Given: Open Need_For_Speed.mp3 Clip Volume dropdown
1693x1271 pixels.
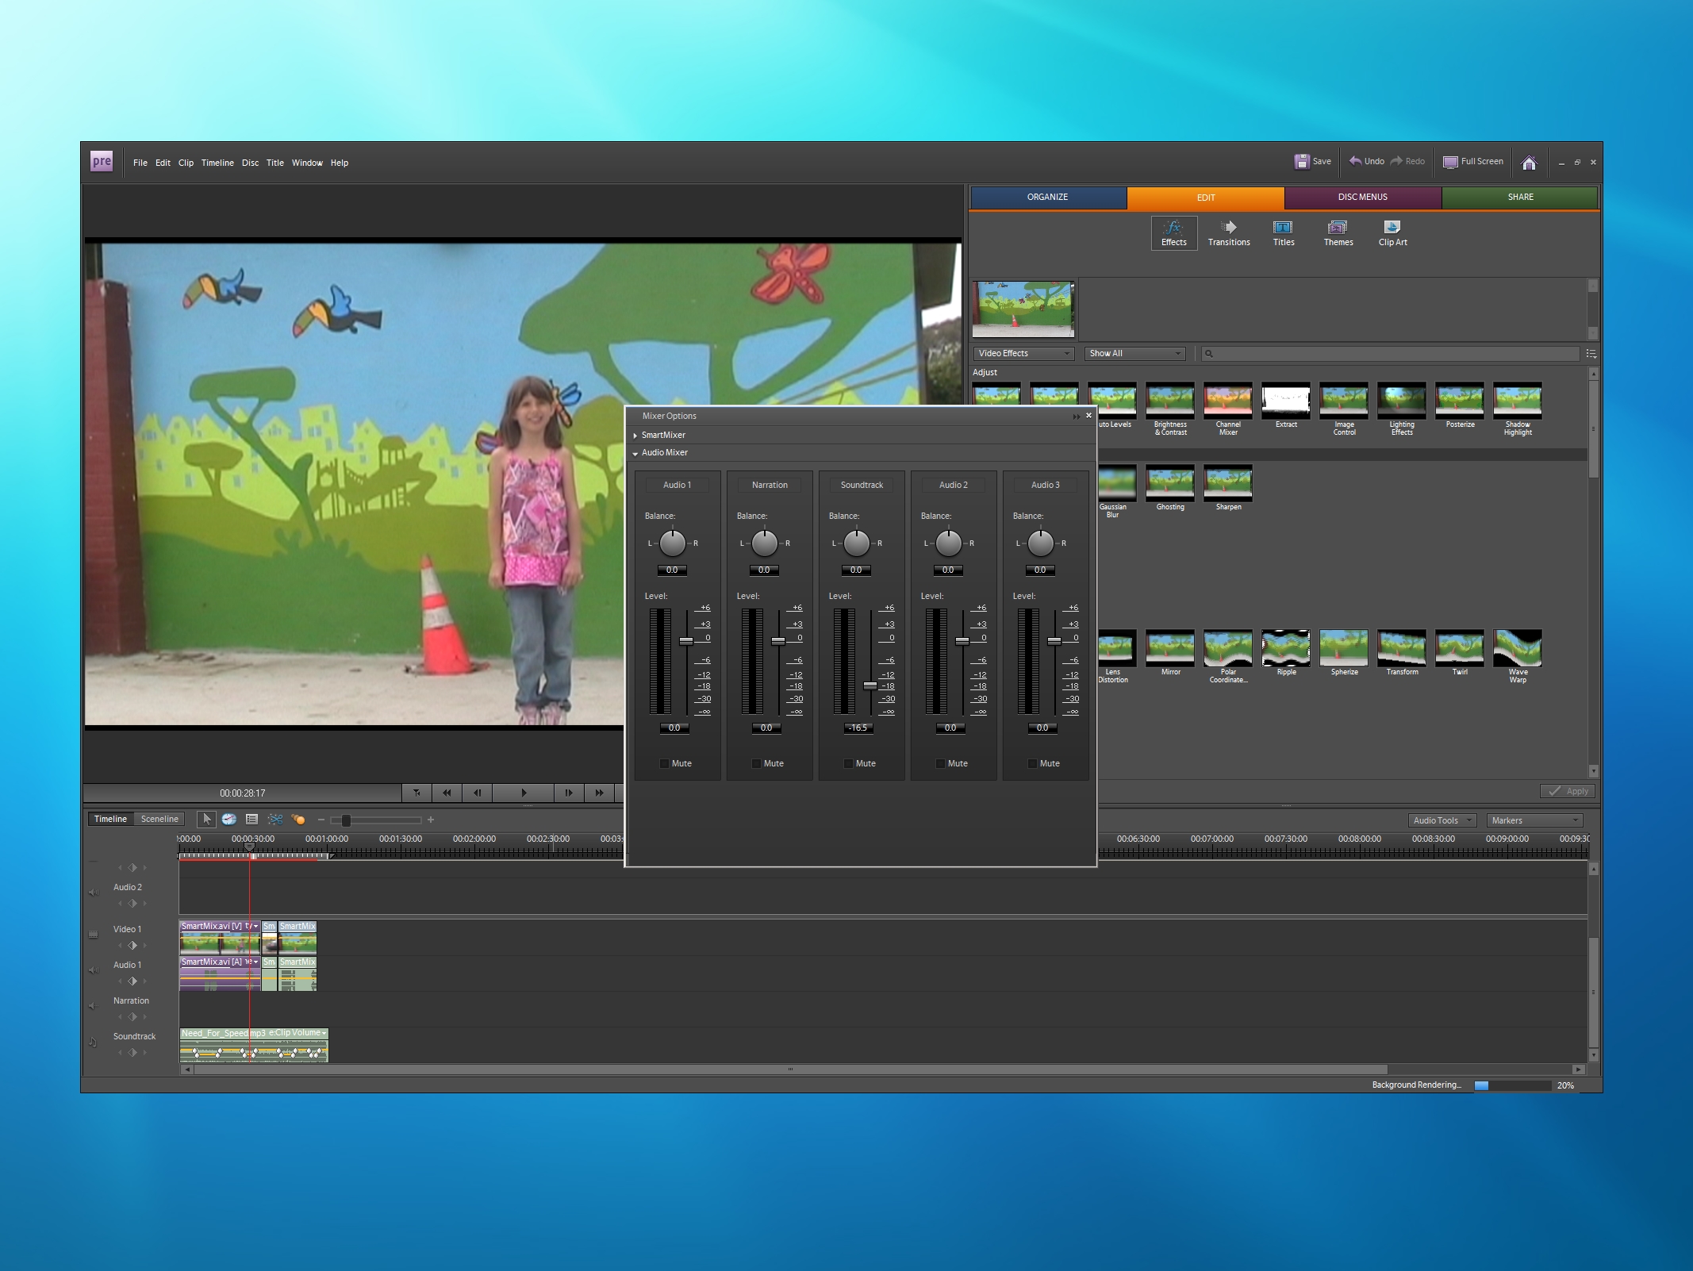Looking at the screenshot, I should click(324, 1033).
